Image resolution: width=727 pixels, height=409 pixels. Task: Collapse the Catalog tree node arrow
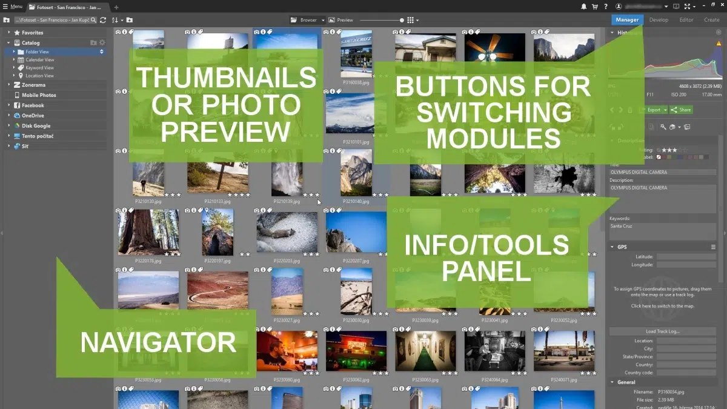[x=9, y=43]
